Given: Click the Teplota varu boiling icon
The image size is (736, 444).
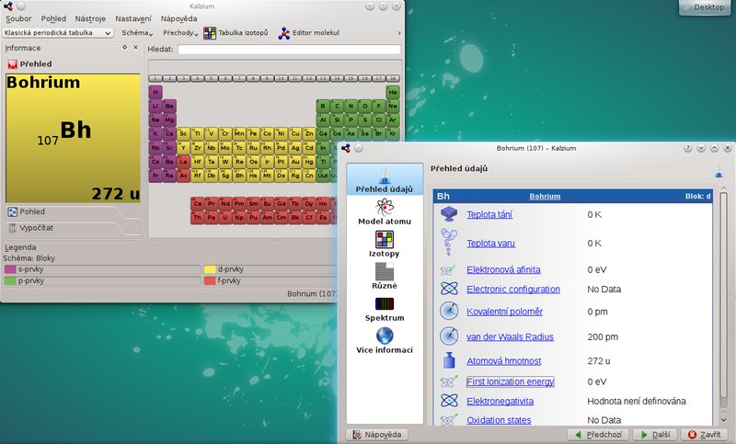Looking at the screenshot, I should click(x=449, y=243).
